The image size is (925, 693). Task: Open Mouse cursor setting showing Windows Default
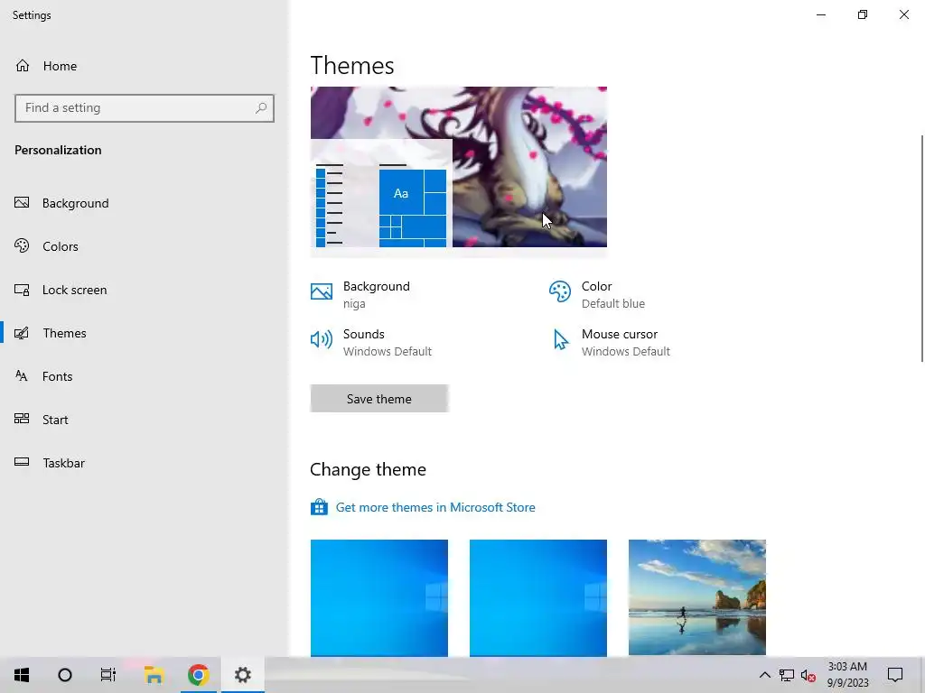click(612, 342)
